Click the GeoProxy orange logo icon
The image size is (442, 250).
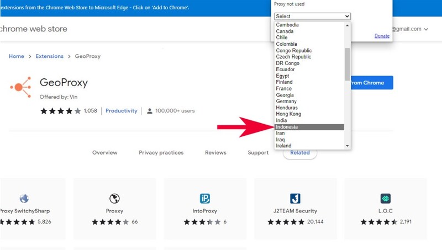(20, 87)
